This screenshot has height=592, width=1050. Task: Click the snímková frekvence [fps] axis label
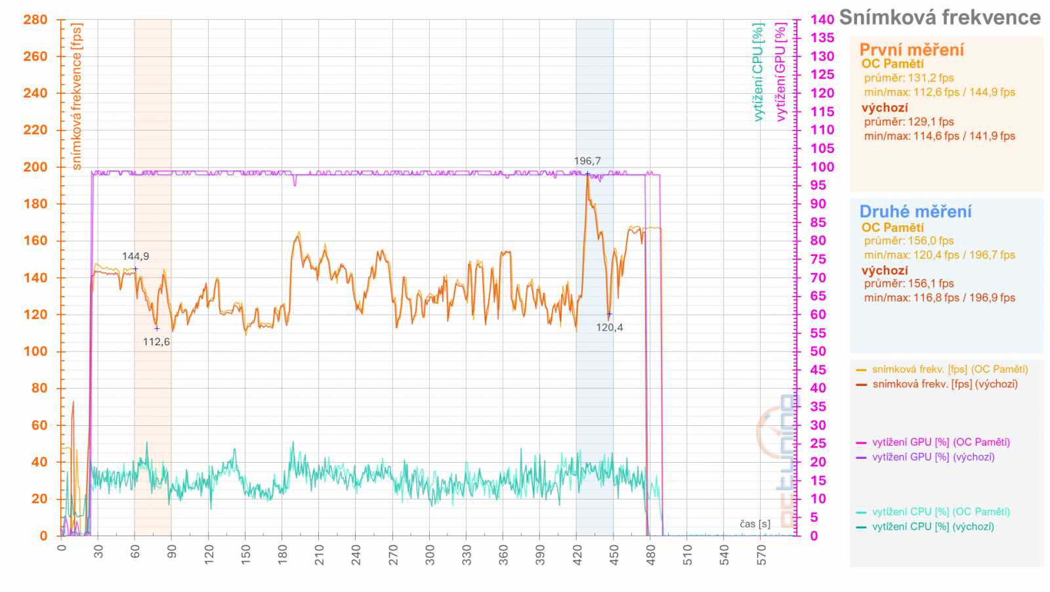pyautogui.click(x=77, y=97)
